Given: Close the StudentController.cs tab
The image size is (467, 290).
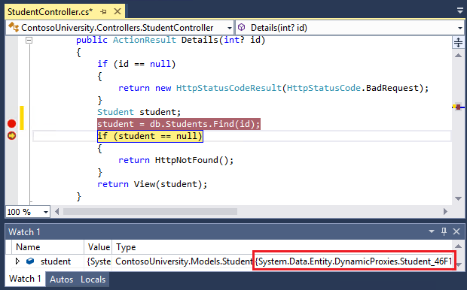Looking at the screenshot, I should (118, 11).
